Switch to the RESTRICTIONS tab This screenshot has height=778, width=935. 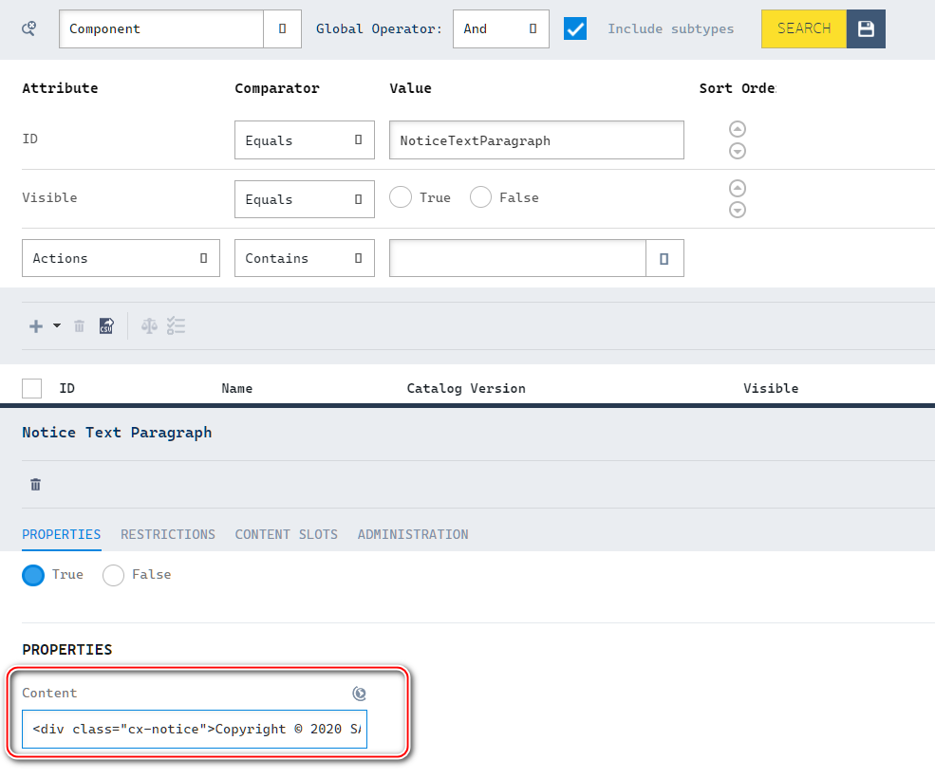click(168, 534)
